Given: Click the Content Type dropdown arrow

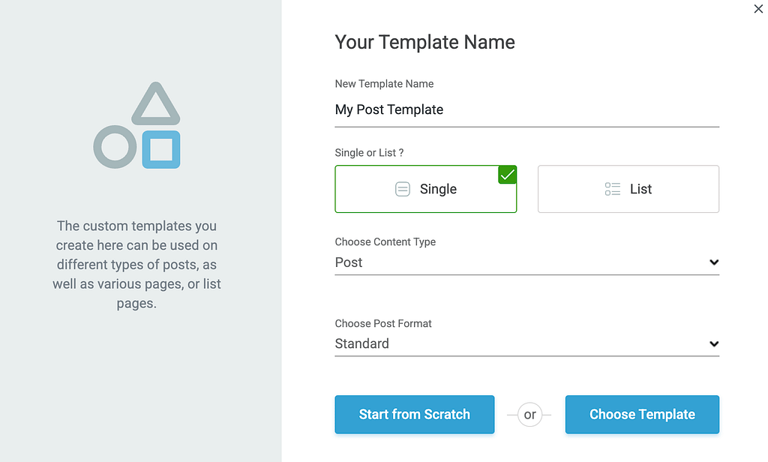Looking at the screenshot, I should [x=714, y=262].
